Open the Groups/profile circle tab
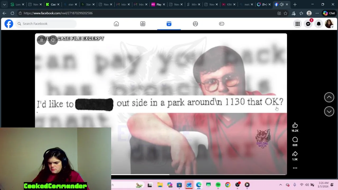The height and width of the screenshot is (190, 338). pos(195,24)
